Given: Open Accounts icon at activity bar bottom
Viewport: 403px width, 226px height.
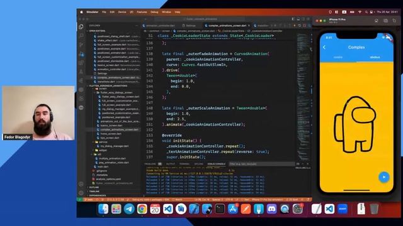Looking at the screenshot, I should click(81, 184).
